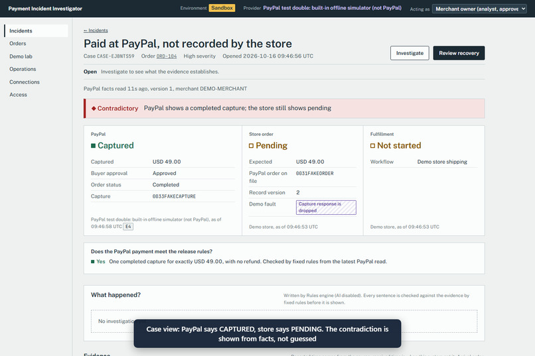Open the Access sidebar section
This screenshot has width=535, height=356.
coord(18,94)
